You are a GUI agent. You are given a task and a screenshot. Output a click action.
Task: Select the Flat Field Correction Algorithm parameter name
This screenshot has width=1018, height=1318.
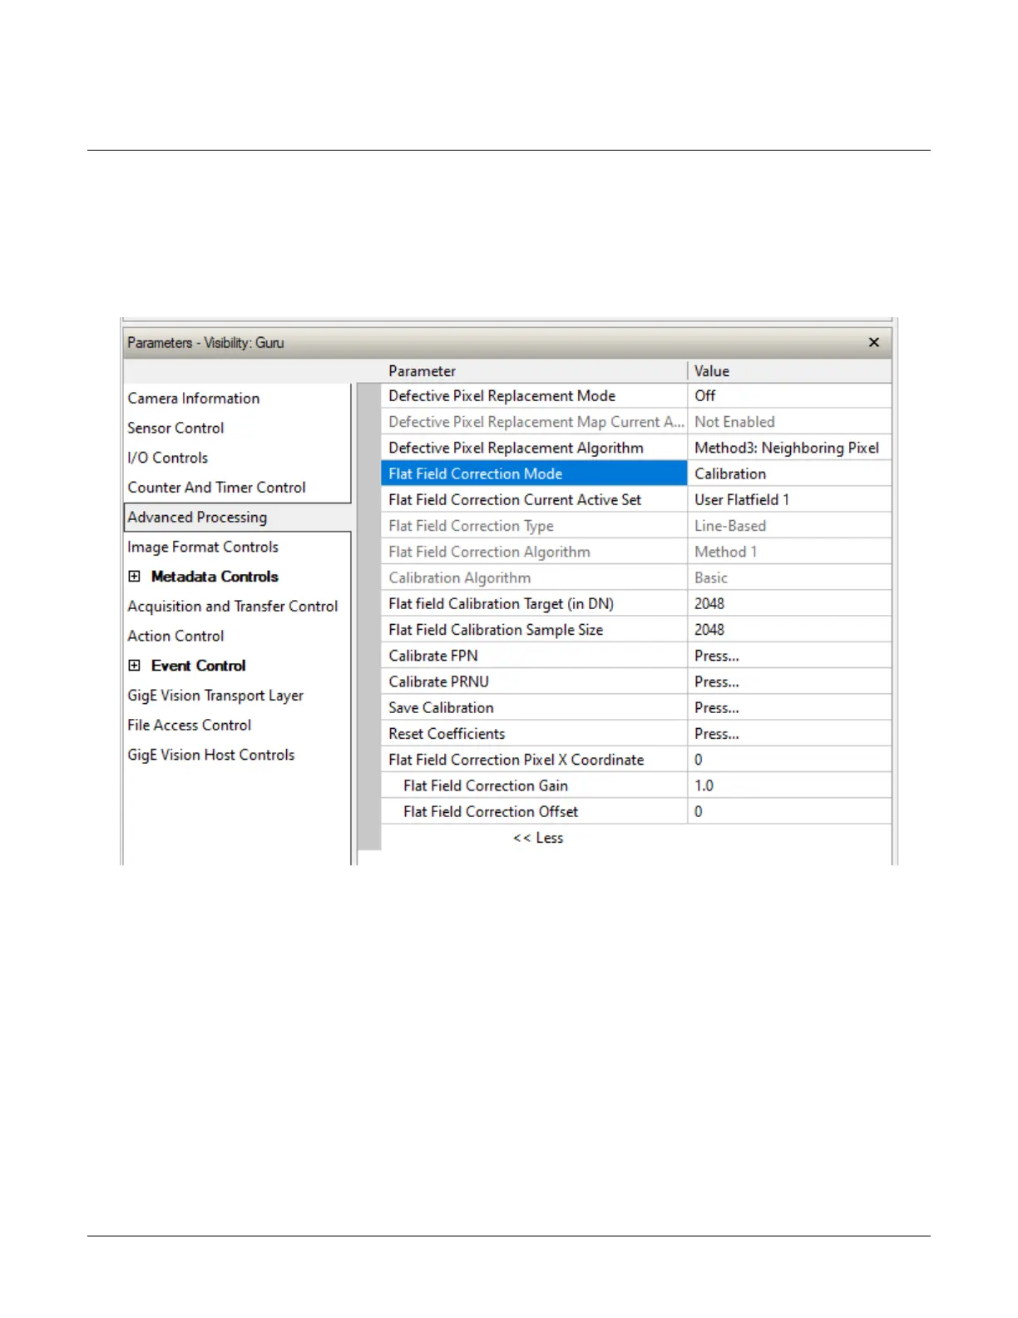[489, 552]
